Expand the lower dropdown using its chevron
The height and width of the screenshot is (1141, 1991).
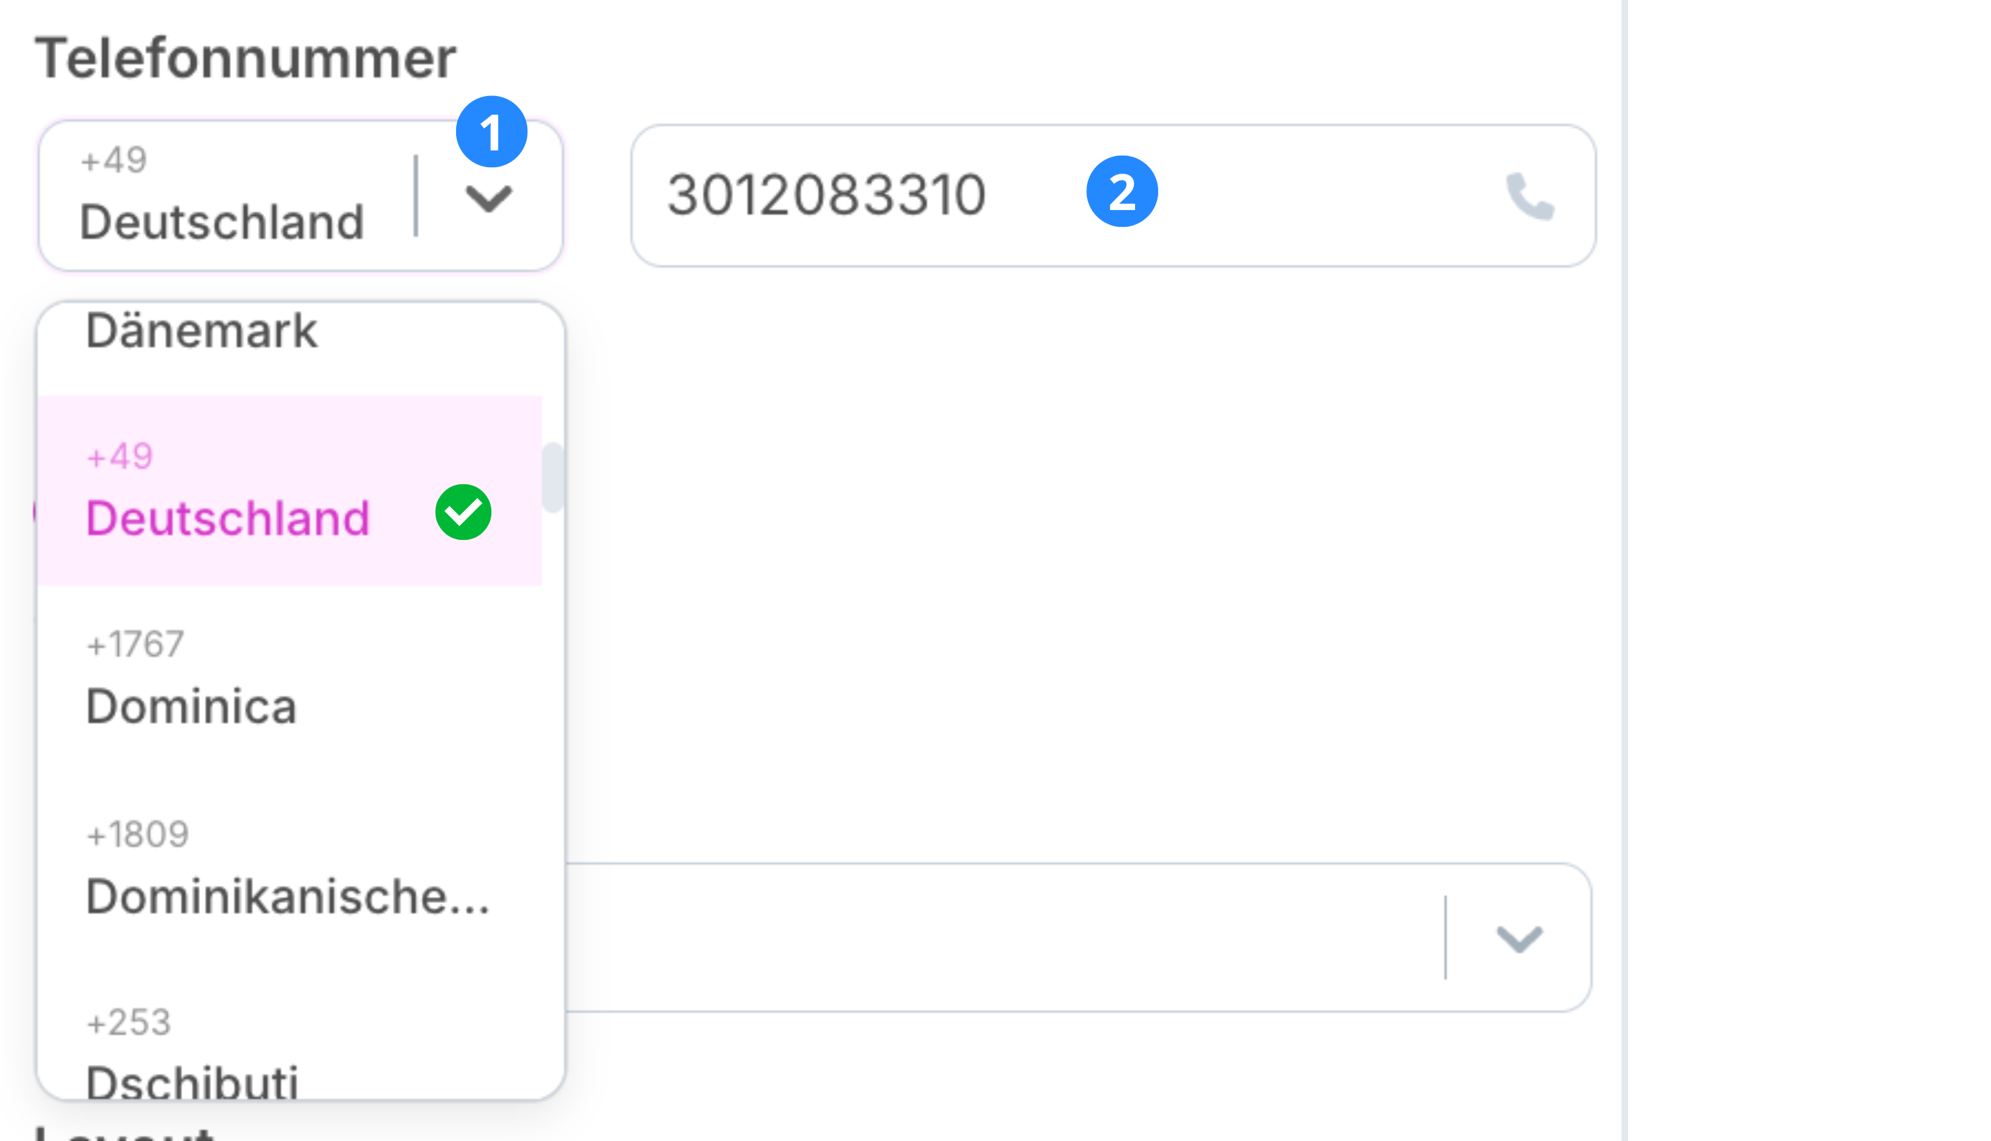(x=1518, y=938)
